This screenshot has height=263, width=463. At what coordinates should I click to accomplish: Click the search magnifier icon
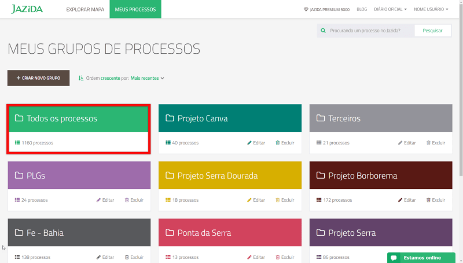324,31
